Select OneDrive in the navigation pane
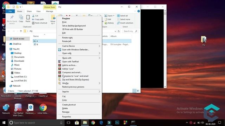Viewport: 225px width, 126px height. coord(17,44)
